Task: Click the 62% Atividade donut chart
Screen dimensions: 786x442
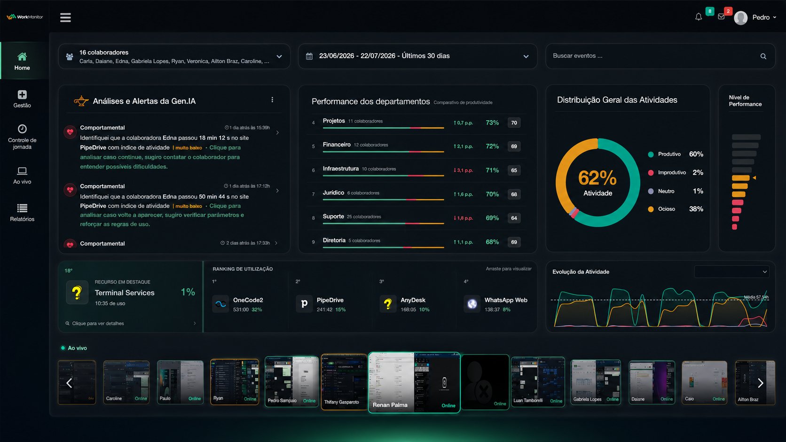Action: pos(598,182)
